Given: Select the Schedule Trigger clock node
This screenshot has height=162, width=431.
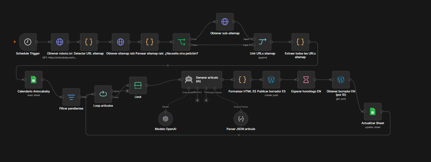Looking at the screenshot, I should point(28,42).
